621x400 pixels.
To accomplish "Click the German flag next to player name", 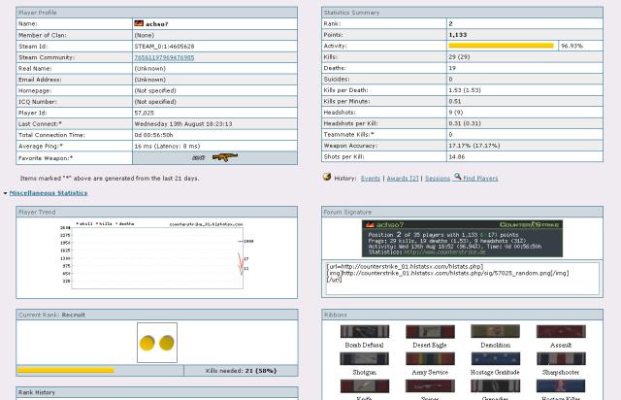I will pyautogui.click(x=139, y=21).
